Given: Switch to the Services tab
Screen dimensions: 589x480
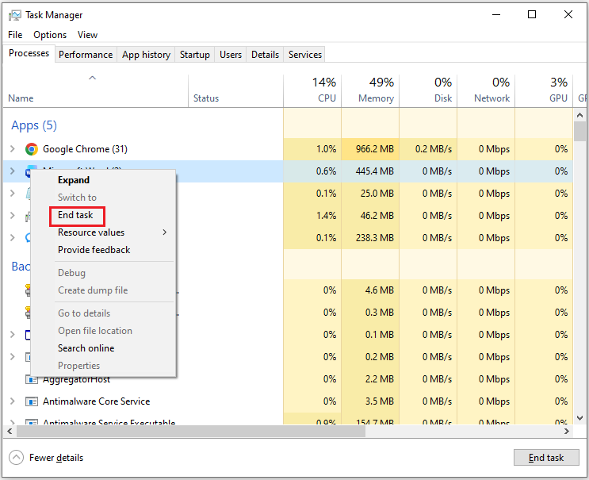Looking at the screenshot, I should click(305, 55).
